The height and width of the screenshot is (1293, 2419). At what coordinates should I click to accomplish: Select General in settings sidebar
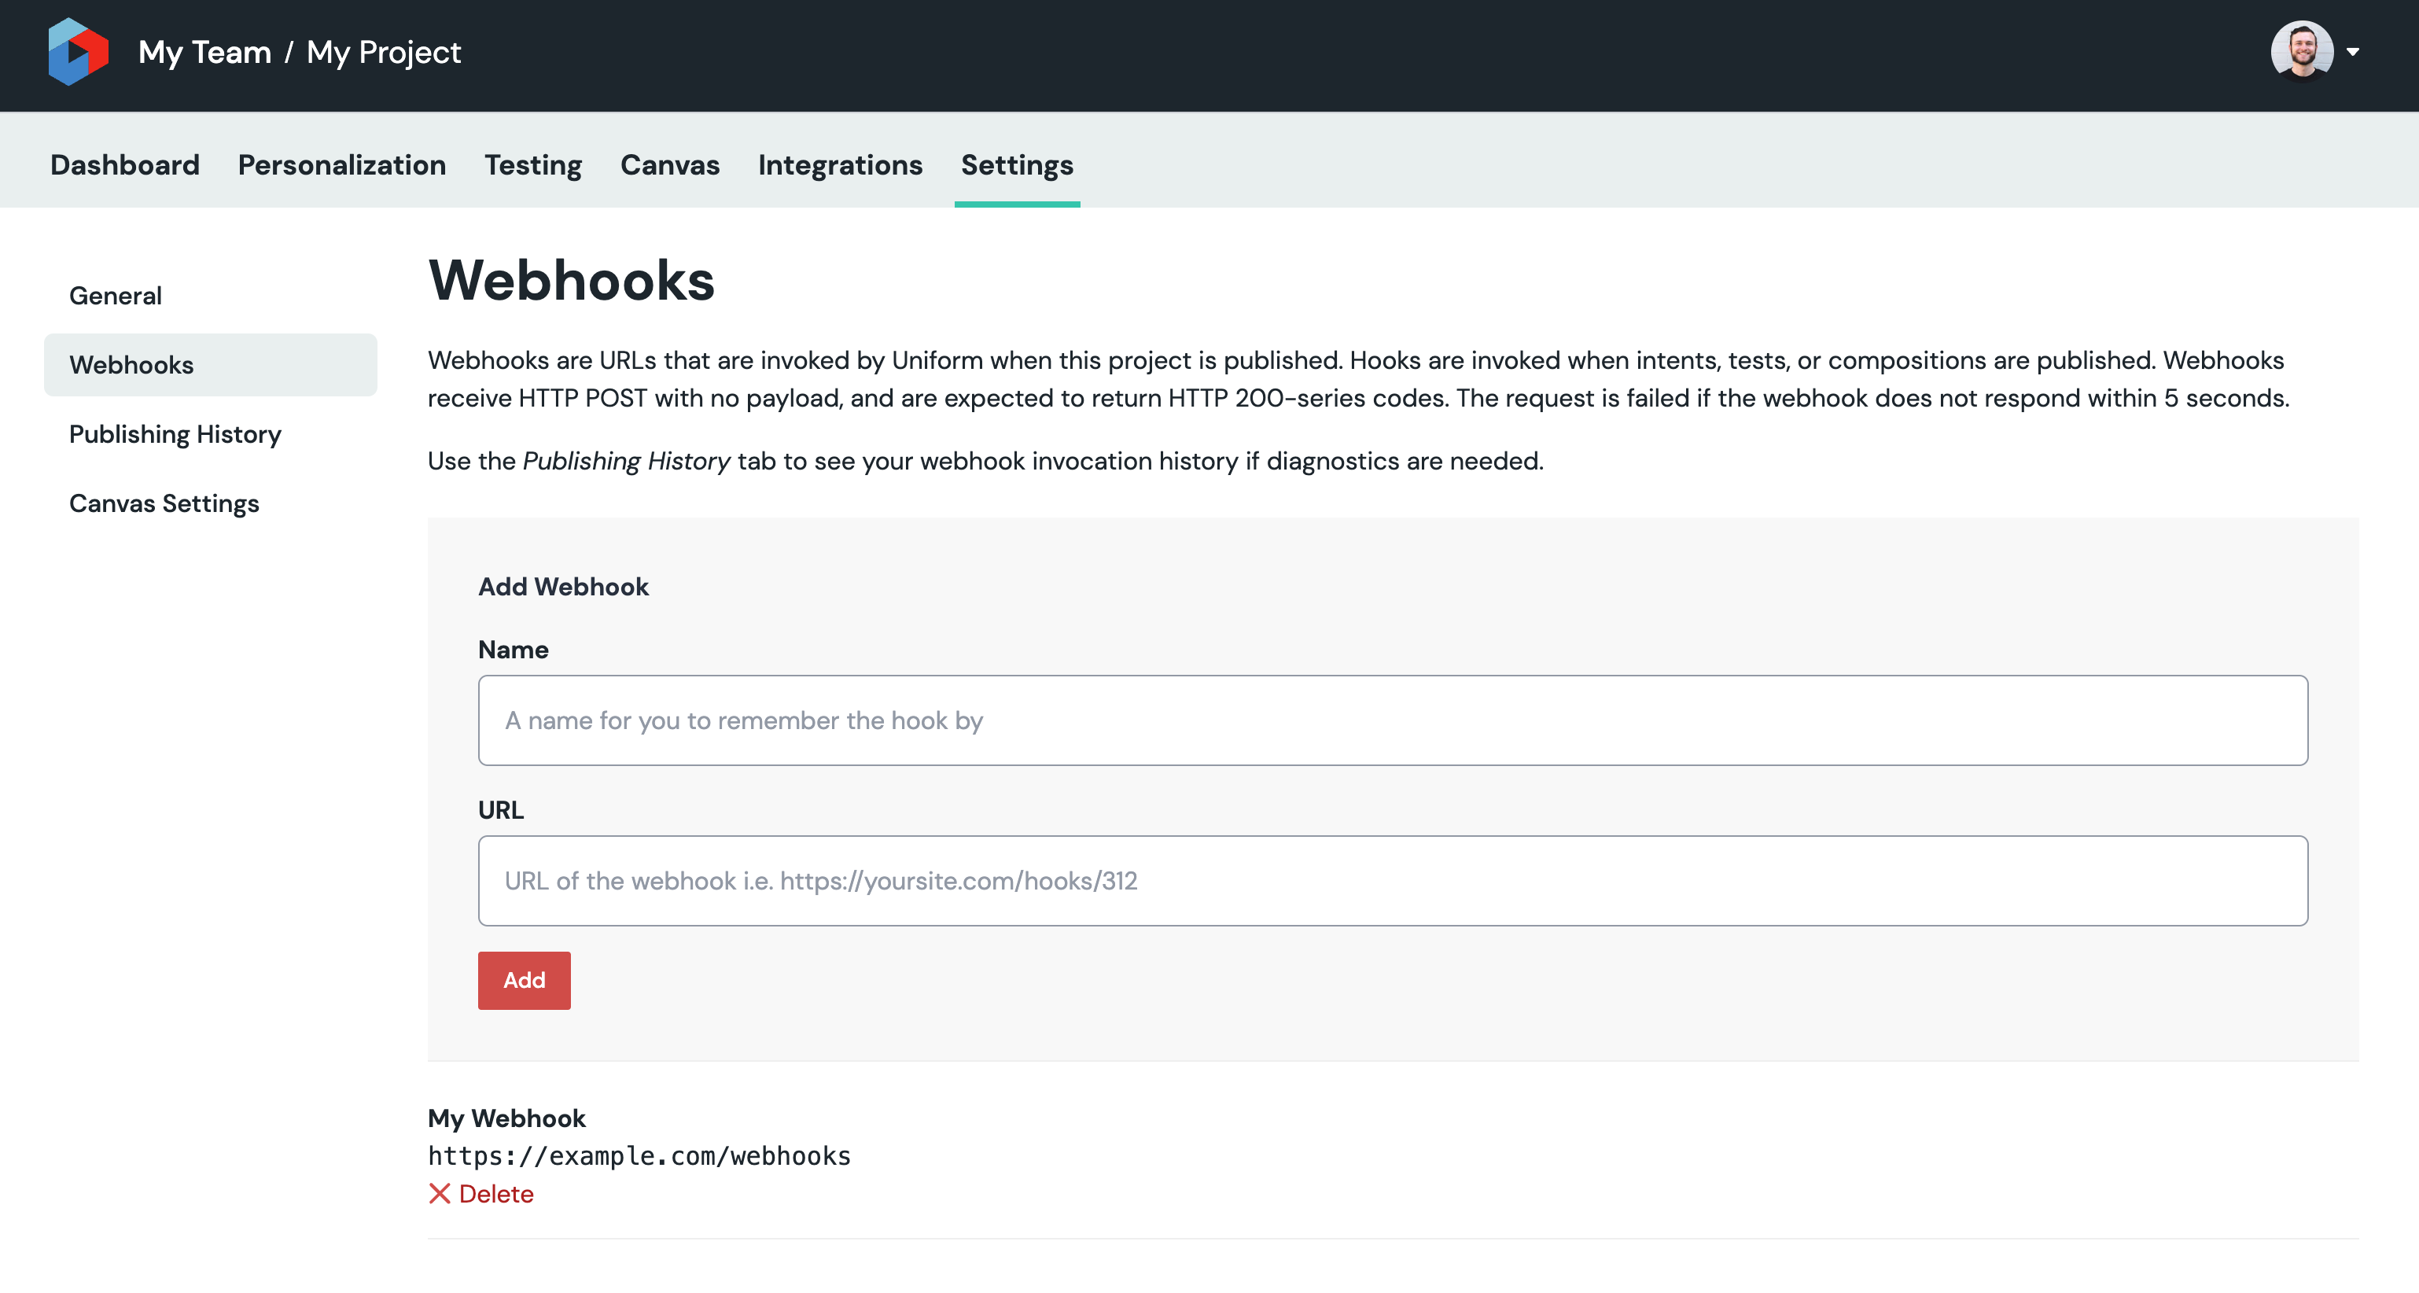pyautogui.click(x=116, y=296)
